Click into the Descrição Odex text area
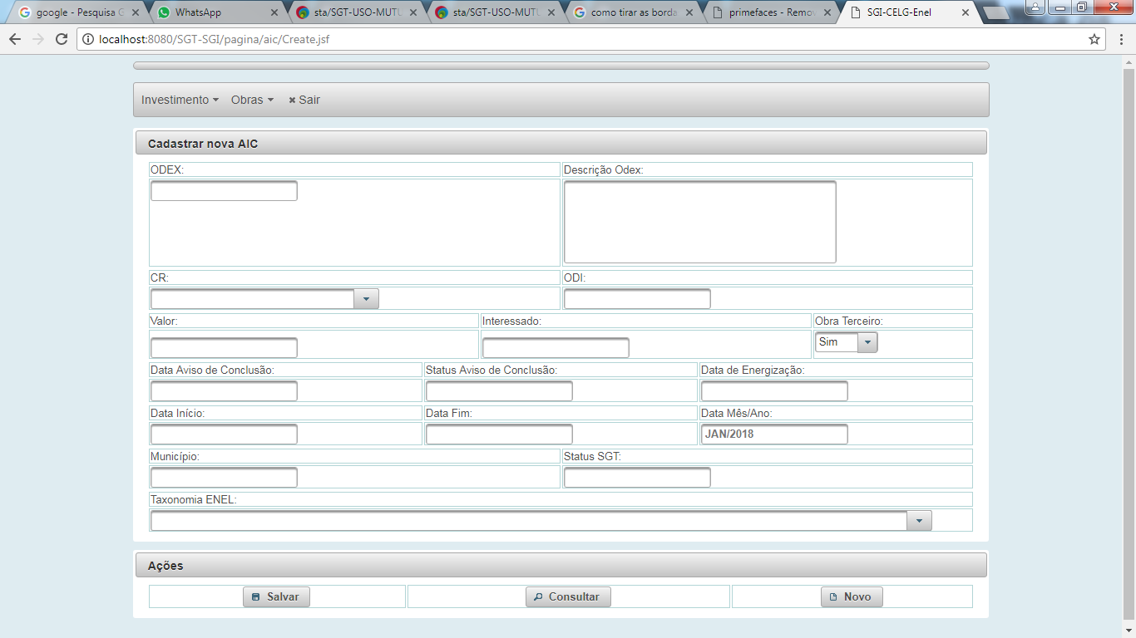The width and height of the screenshot is (1136, 638). point(699,222)
